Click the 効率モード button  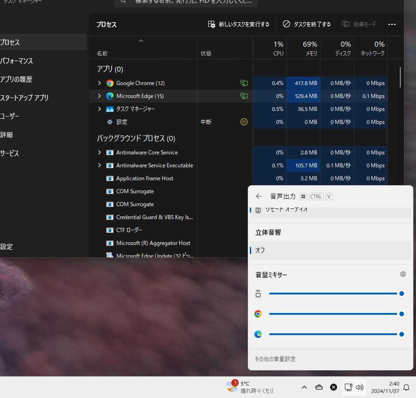[x=359, y=24]
